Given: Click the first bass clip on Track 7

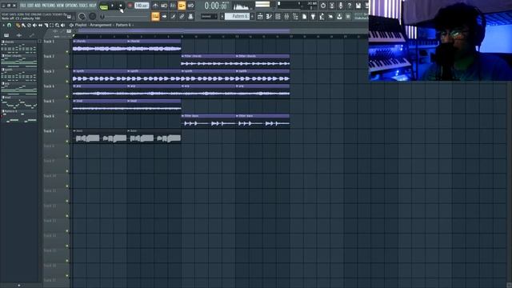Looking at the screenshot, I should (100, 136).
